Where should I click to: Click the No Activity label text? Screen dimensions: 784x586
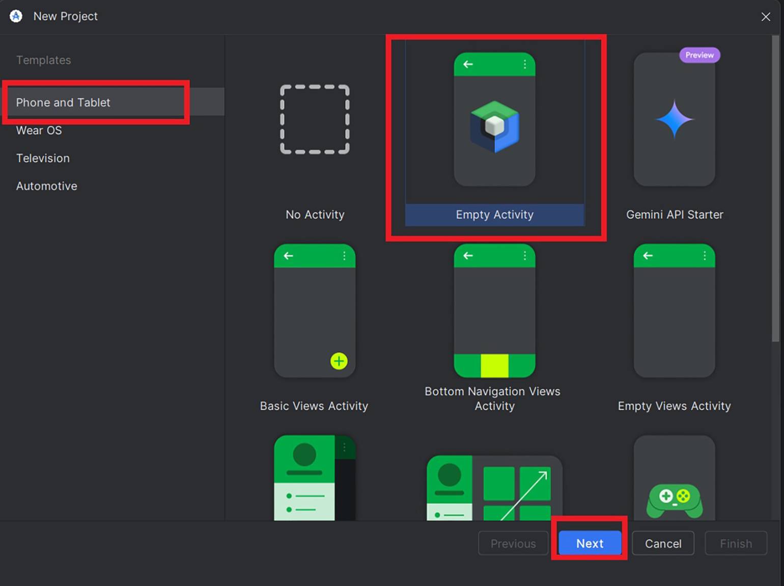tap(315, 215)
